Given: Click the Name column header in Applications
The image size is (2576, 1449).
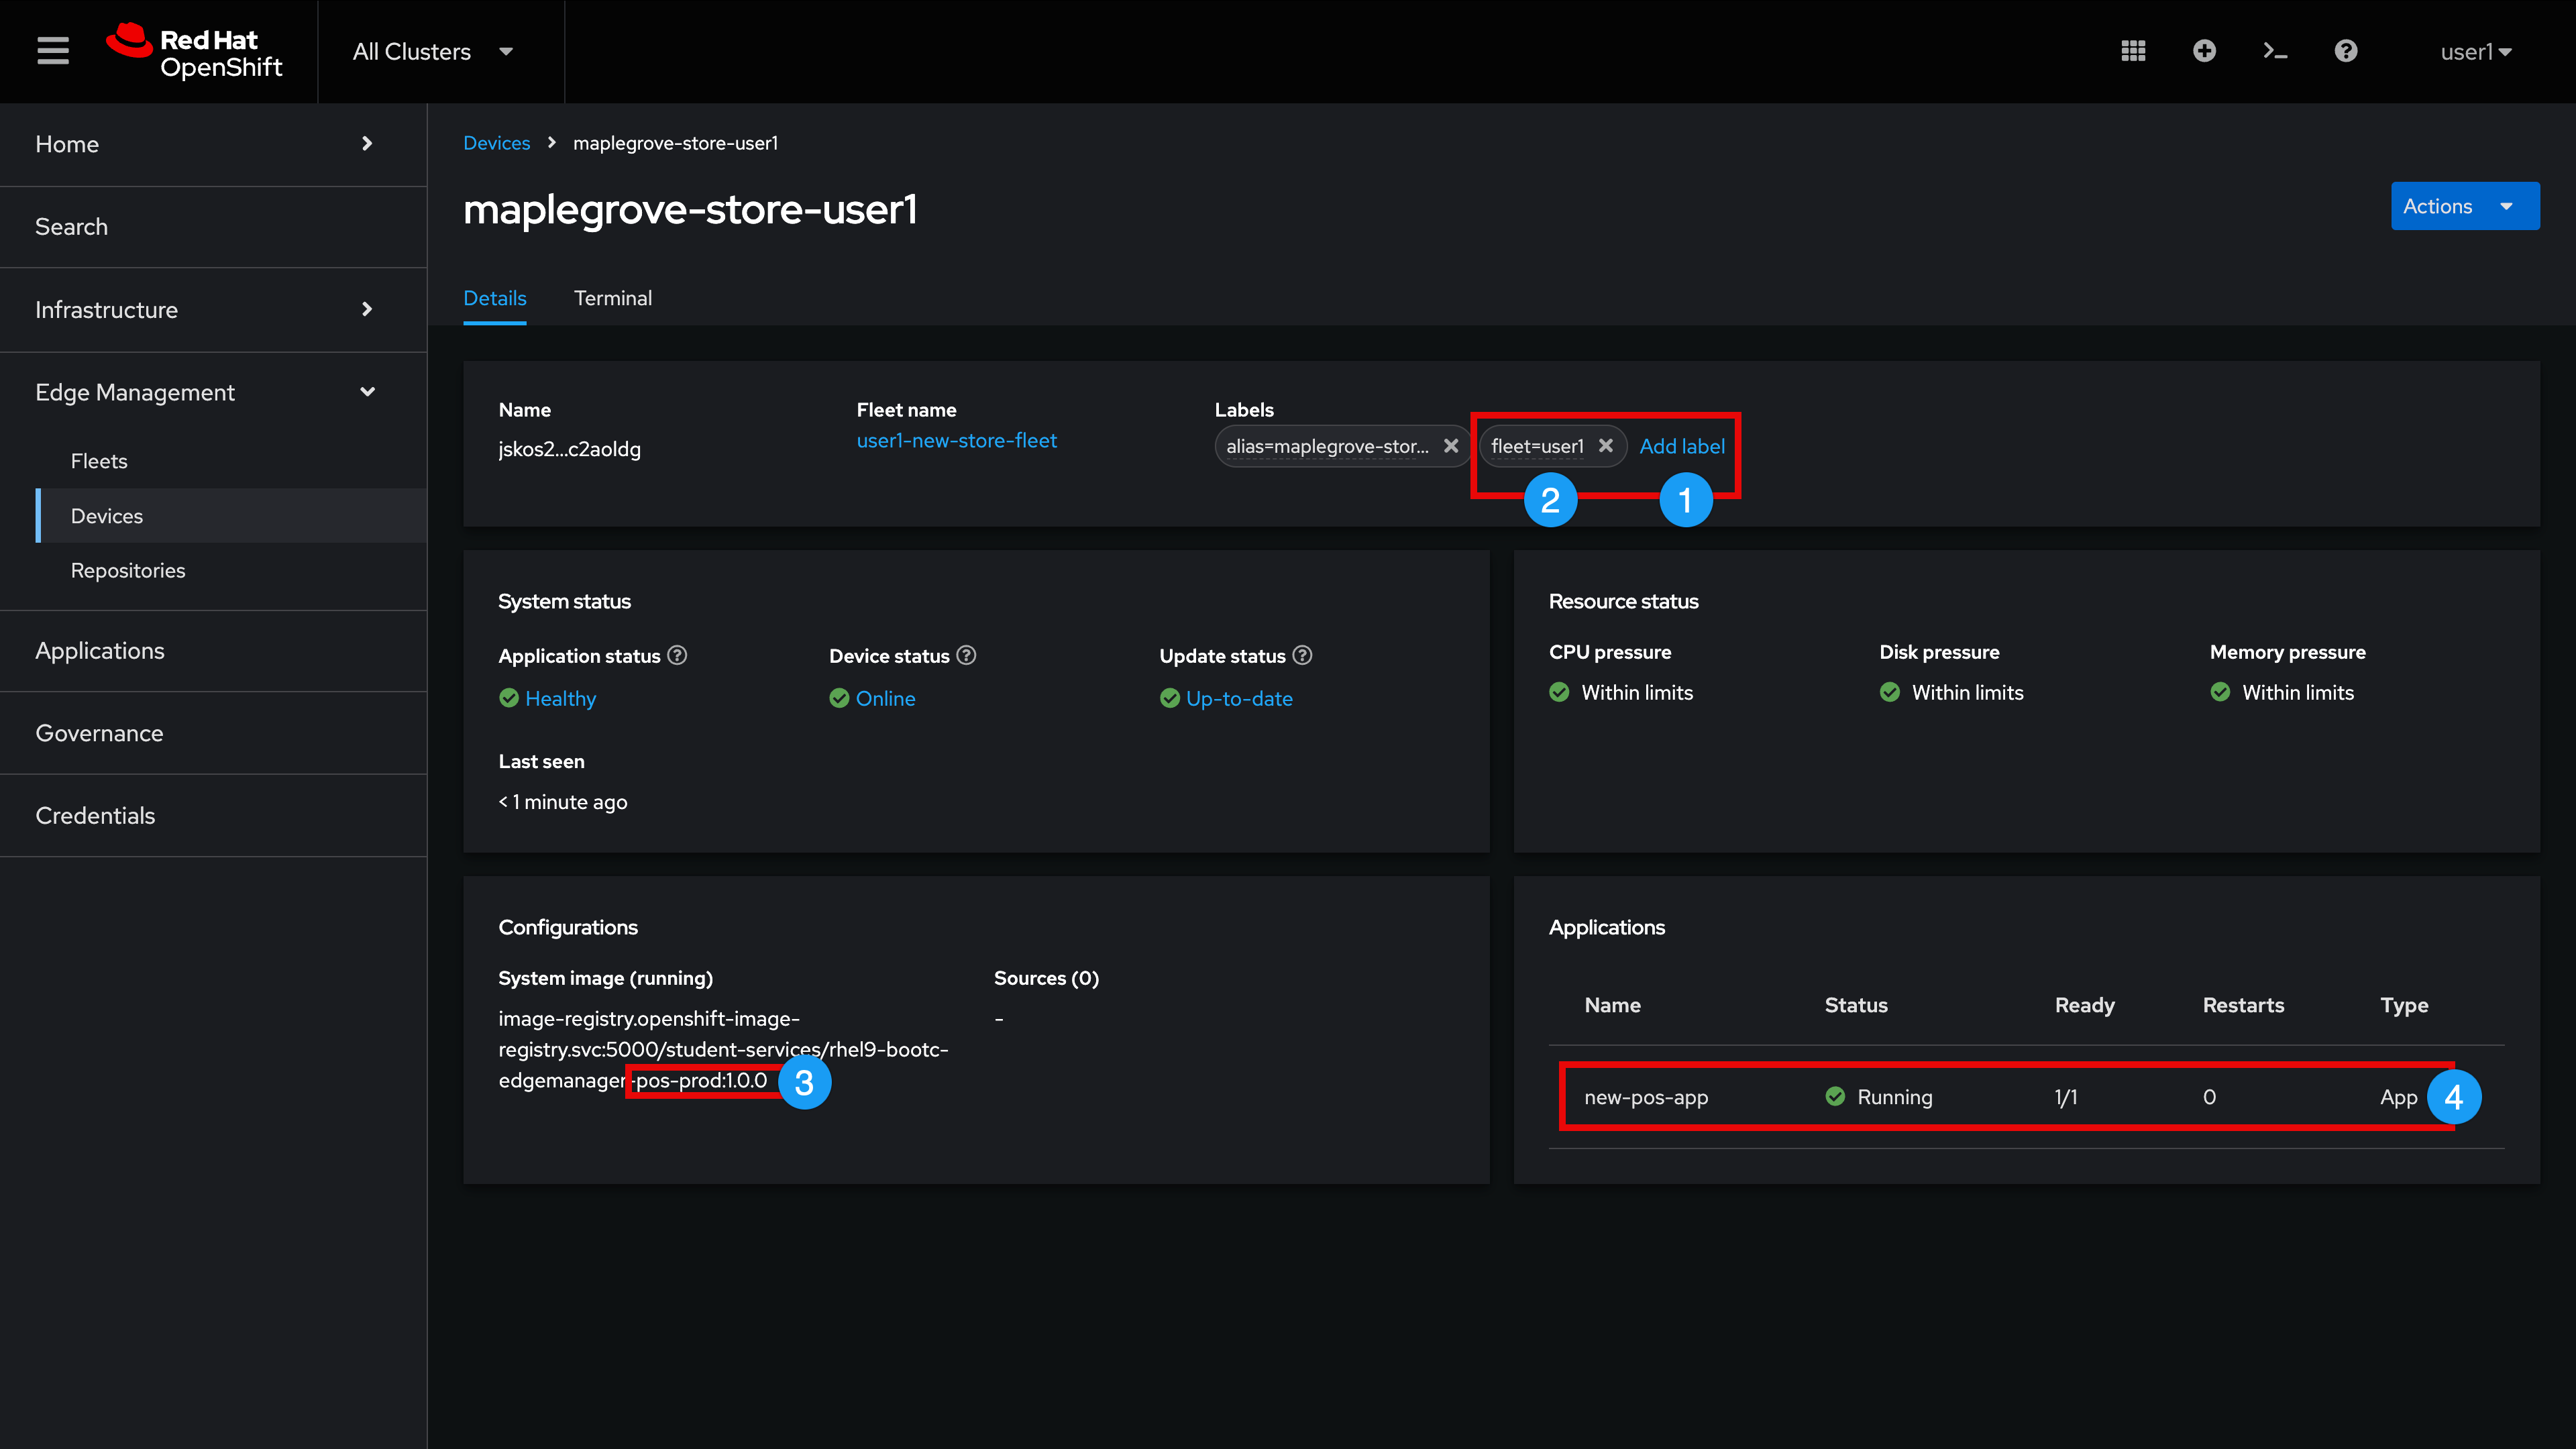Looking at the screenshot, I should point(1612,1005).
